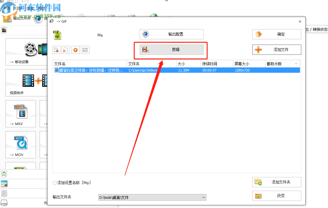The width and height of the screenshot is (328, 208).
Task: Open the 语言 menu
Action: [30, 8]
